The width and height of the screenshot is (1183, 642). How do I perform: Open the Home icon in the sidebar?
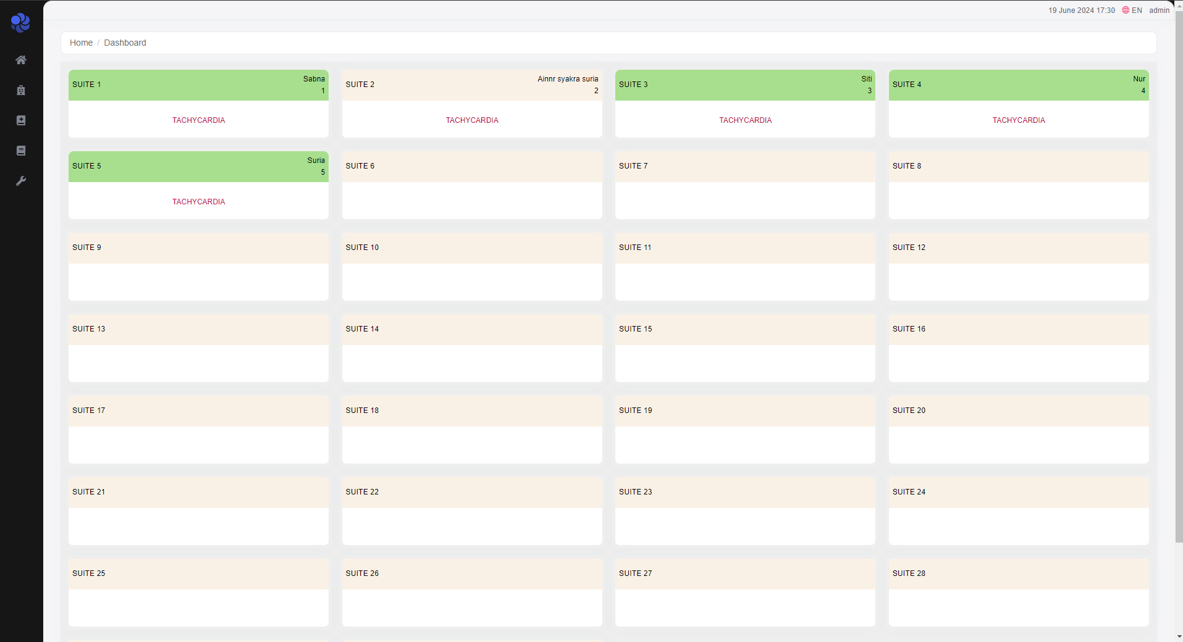tap(21, 60)
